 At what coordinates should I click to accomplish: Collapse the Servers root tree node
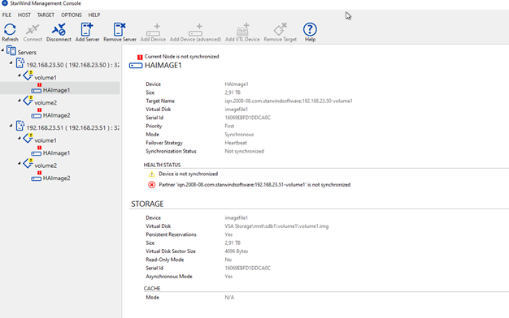point(3,50)
